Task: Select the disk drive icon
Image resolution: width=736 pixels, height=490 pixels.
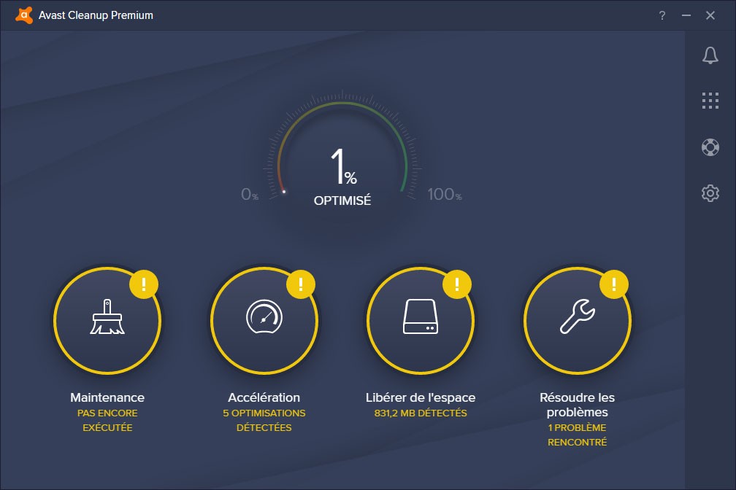Action: 420,318
